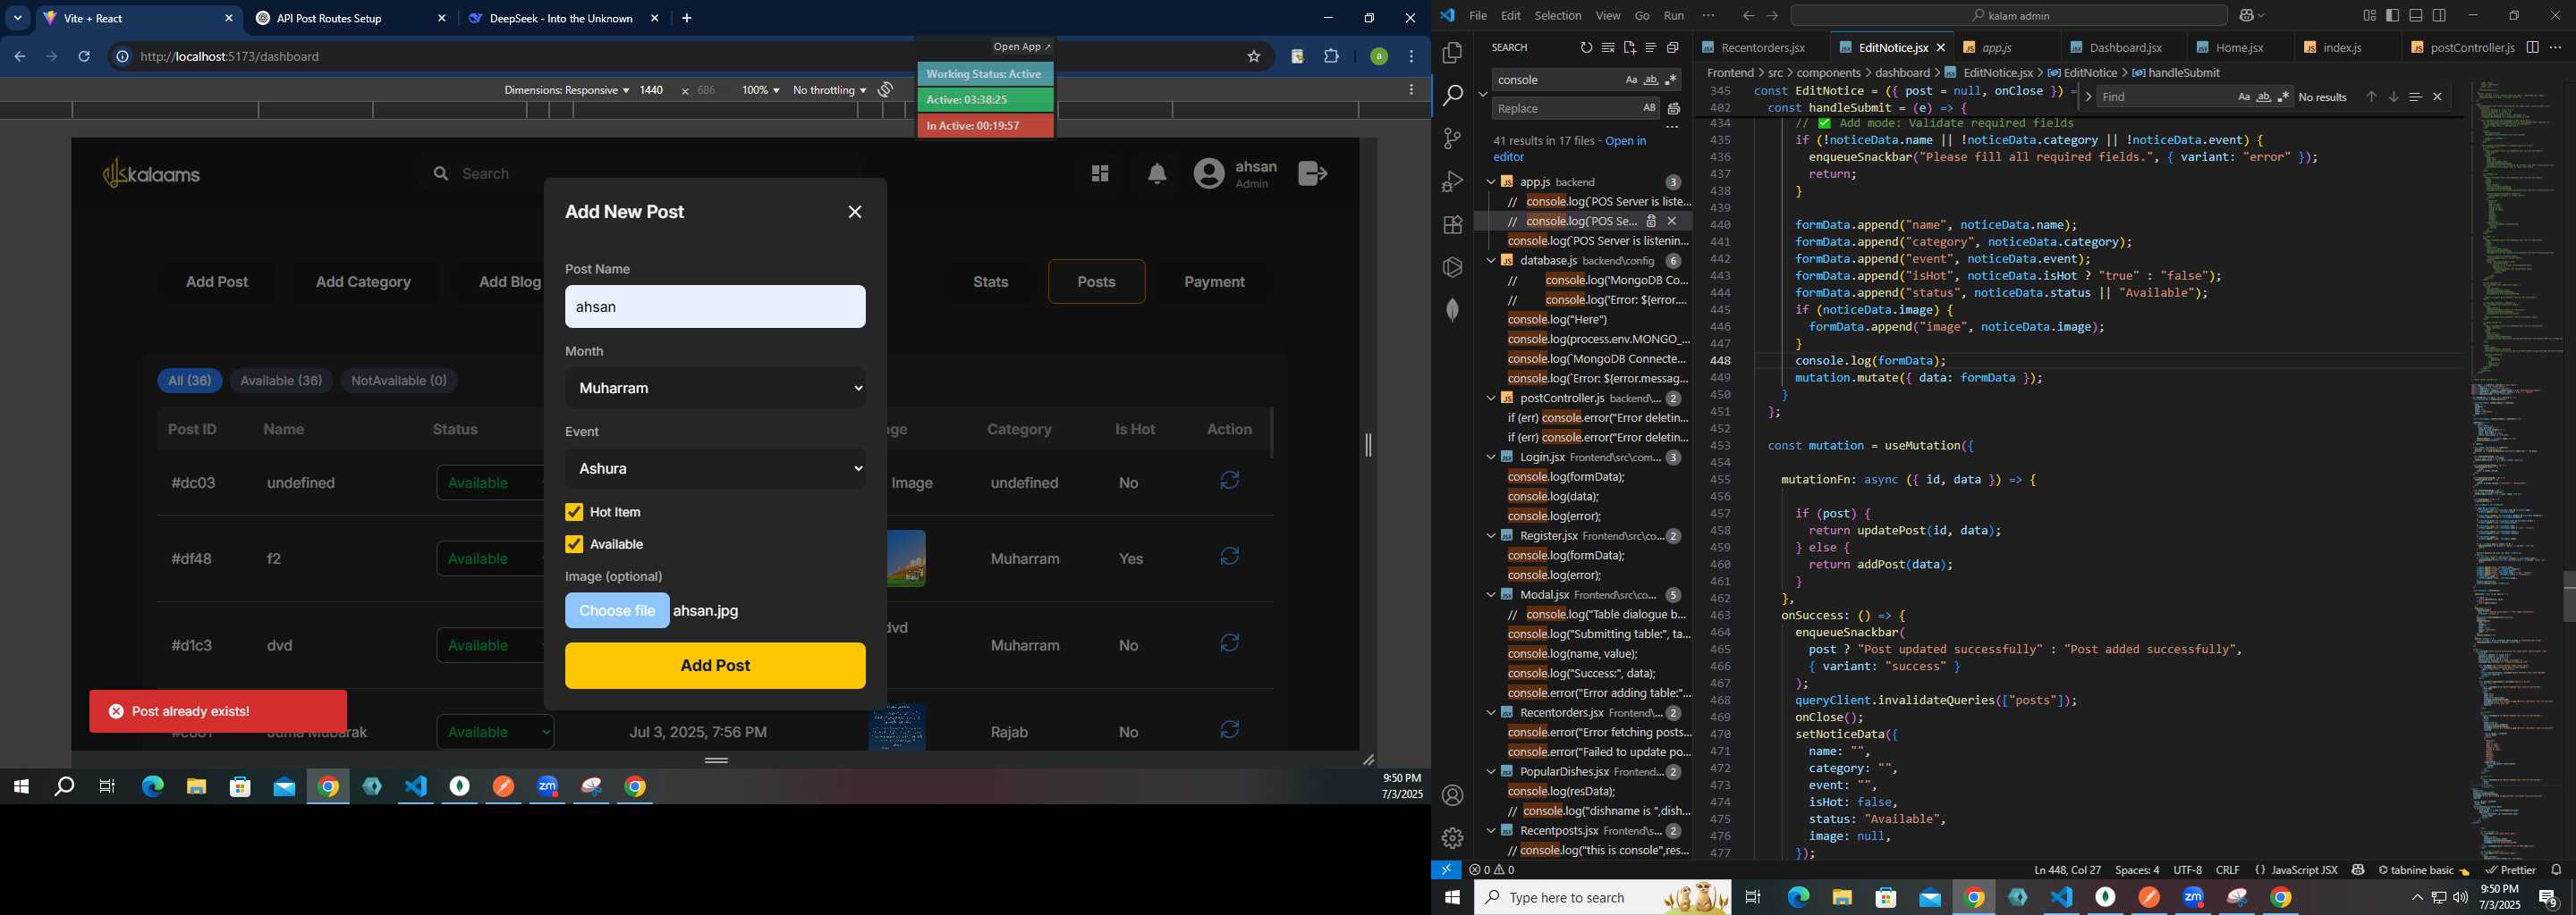Open the Selection menu in VS Code

[1558, 15]
